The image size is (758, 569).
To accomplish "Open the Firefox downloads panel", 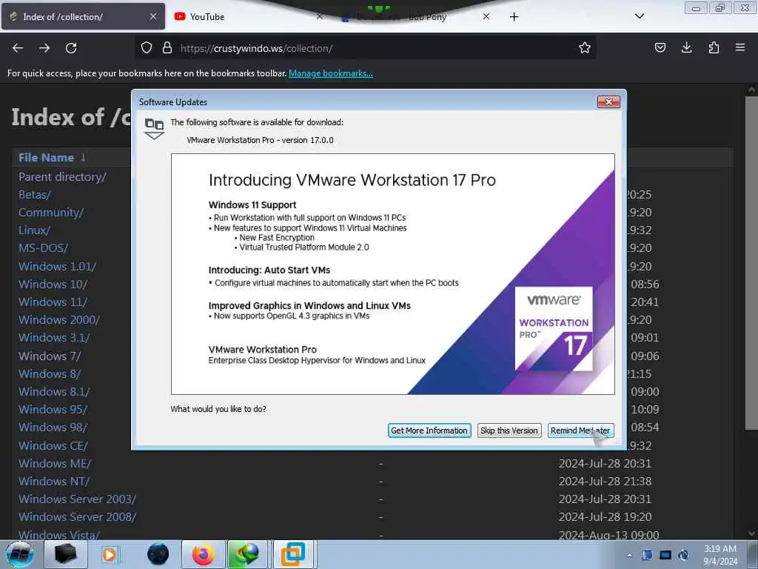I will (686, 47).
